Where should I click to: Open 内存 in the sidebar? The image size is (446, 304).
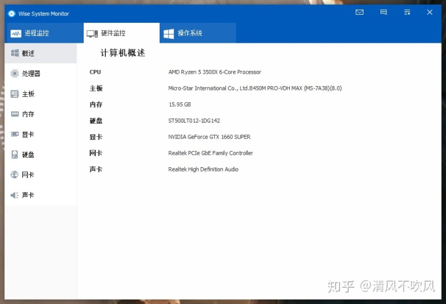pos(41,114)
